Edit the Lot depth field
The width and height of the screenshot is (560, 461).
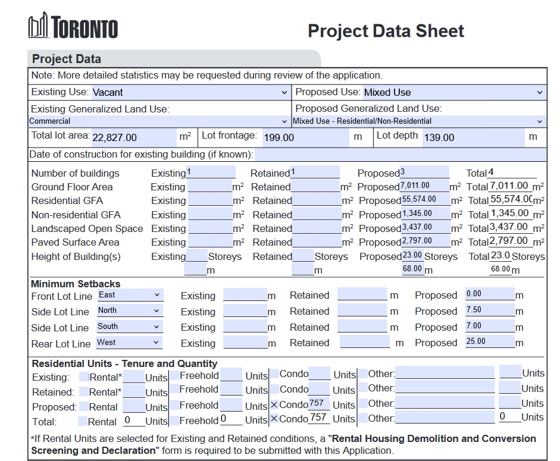pos(473,137)
